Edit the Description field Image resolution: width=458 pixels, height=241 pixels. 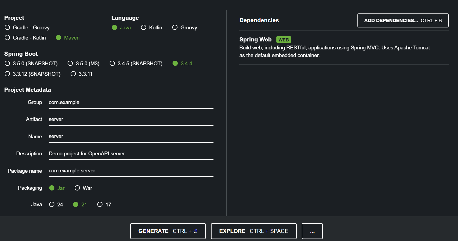point(131,154)
